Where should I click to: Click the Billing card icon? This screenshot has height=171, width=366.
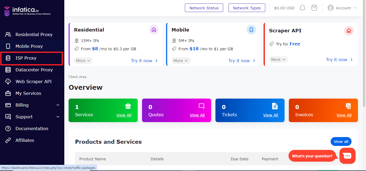pyautogui.click(x=8, y=105)
